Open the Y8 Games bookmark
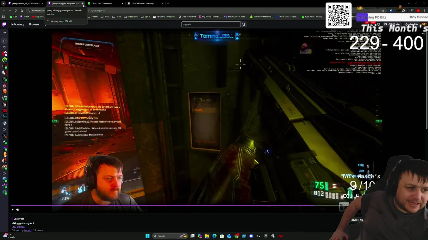The image size is (428, 240). coord(164,17)
